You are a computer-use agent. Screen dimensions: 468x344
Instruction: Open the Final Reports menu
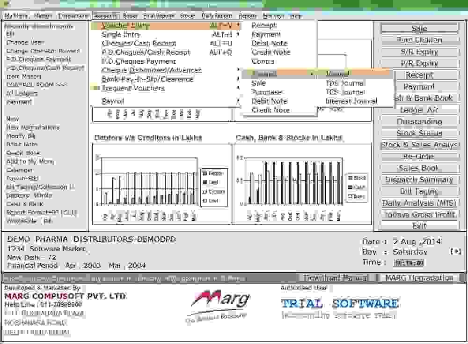coord(159,15)
